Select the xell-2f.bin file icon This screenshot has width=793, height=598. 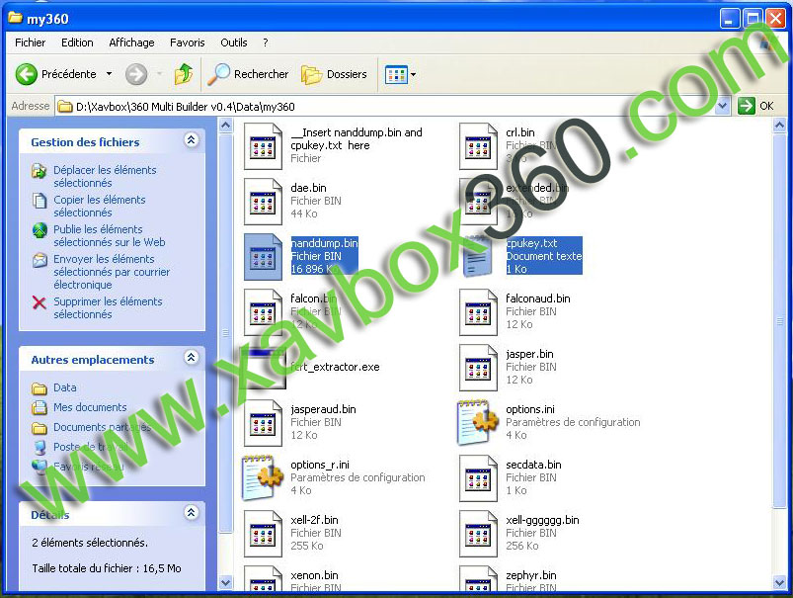coord(263,534)
